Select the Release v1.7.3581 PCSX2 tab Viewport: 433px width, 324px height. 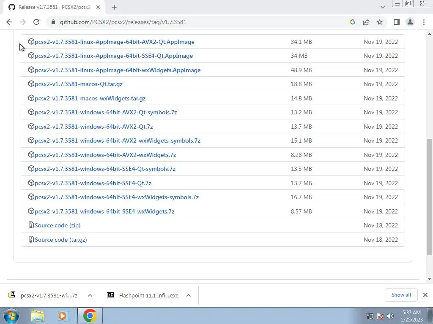pos(54,7)
